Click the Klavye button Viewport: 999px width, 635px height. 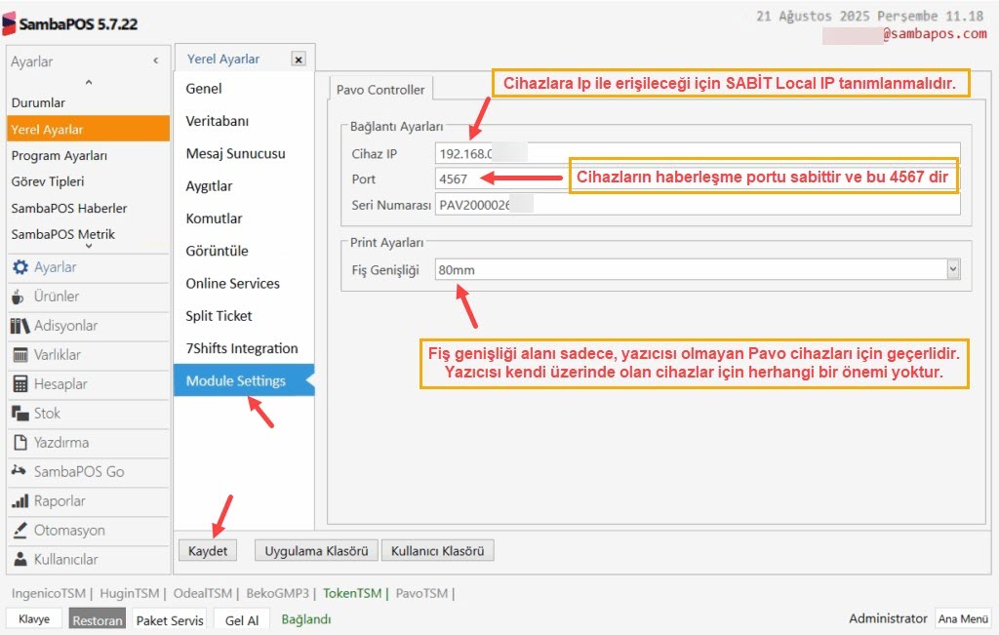[34, 619]
